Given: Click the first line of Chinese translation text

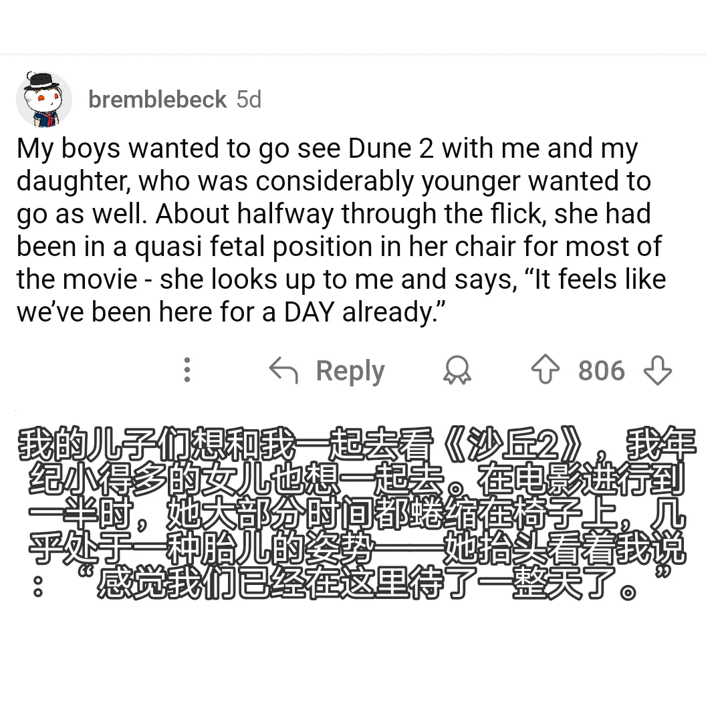Looking at the screenshot, I should coord(357,445).
